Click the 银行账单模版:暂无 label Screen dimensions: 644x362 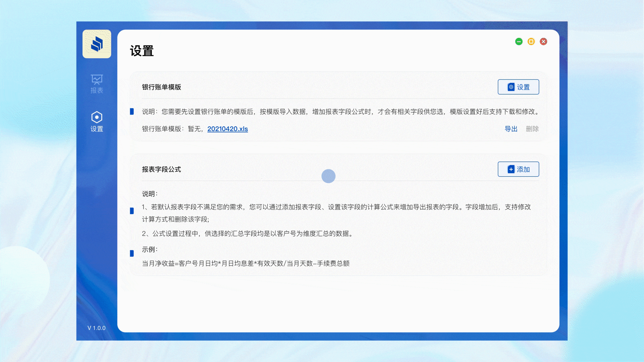[173, 129]
